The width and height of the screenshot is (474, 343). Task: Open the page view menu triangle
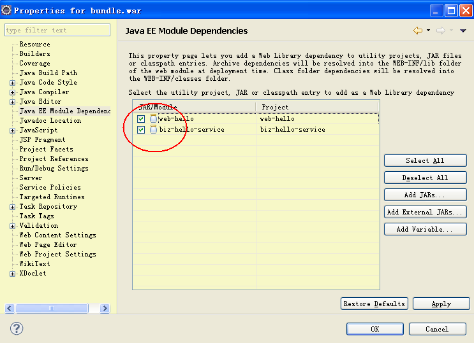click(x=463, y=31)
